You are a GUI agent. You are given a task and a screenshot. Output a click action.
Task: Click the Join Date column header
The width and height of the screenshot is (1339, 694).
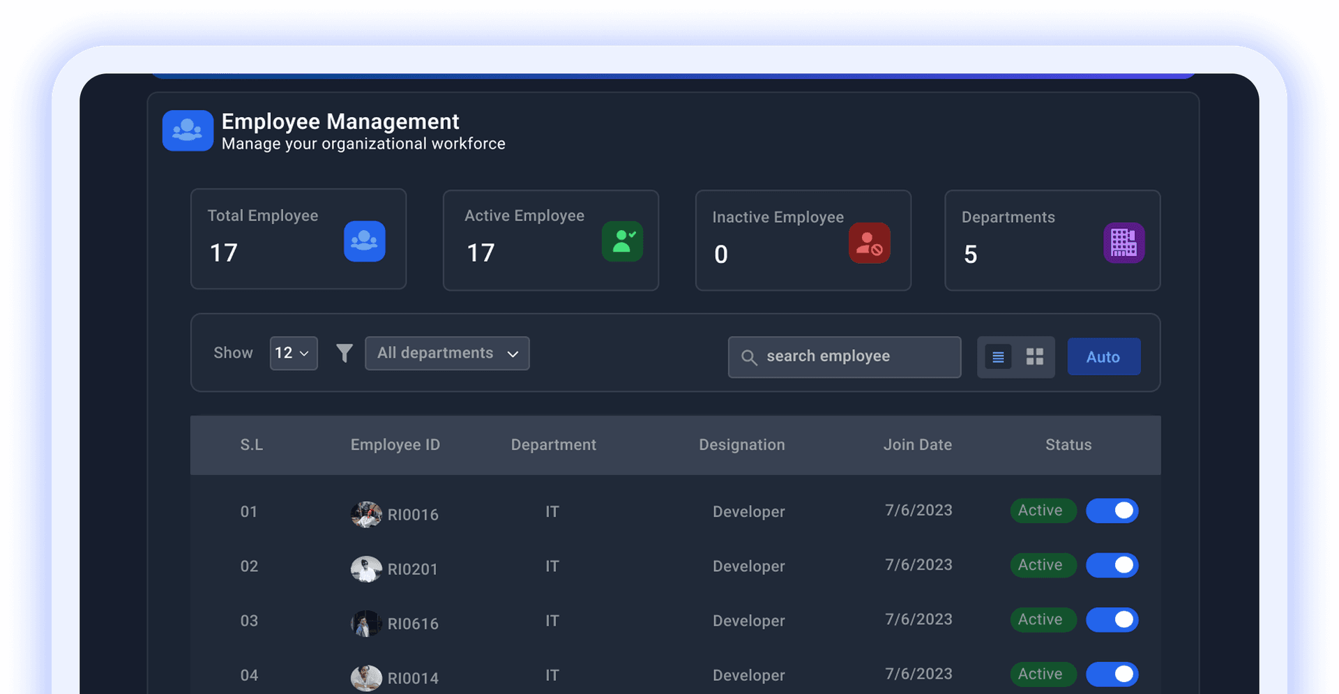click(x=918, y=444)
